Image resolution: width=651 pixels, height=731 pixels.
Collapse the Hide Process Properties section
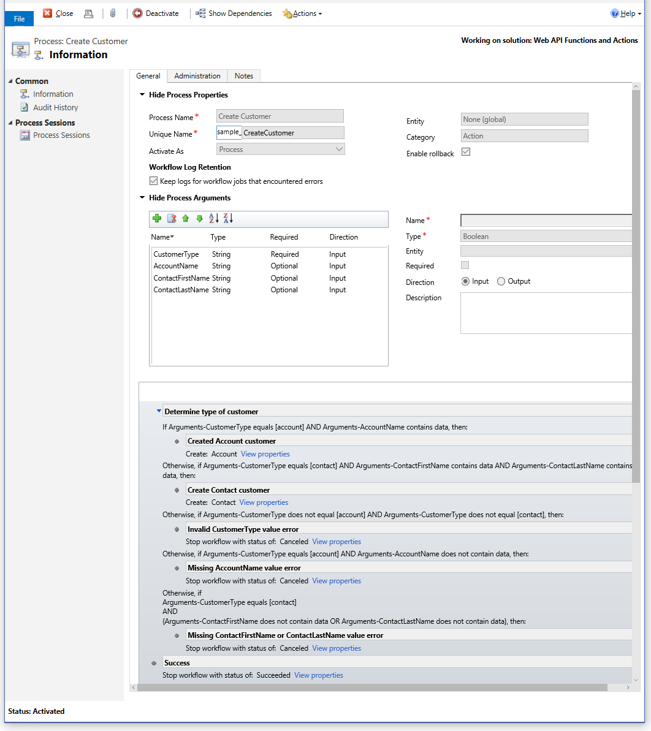pyautogui.click(x=143, y=95)
